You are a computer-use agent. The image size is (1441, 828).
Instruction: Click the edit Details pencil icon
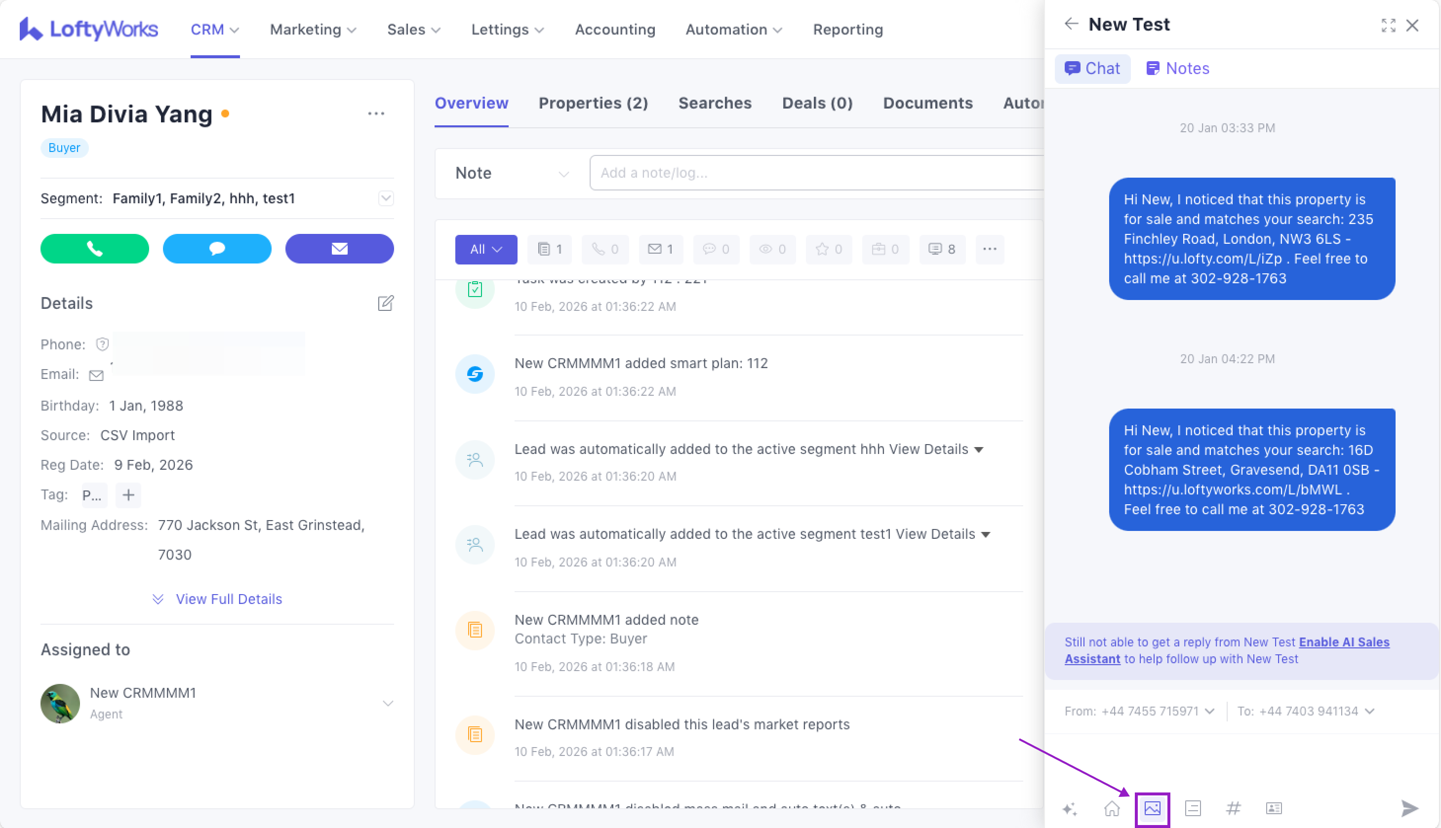coord(385,303)
